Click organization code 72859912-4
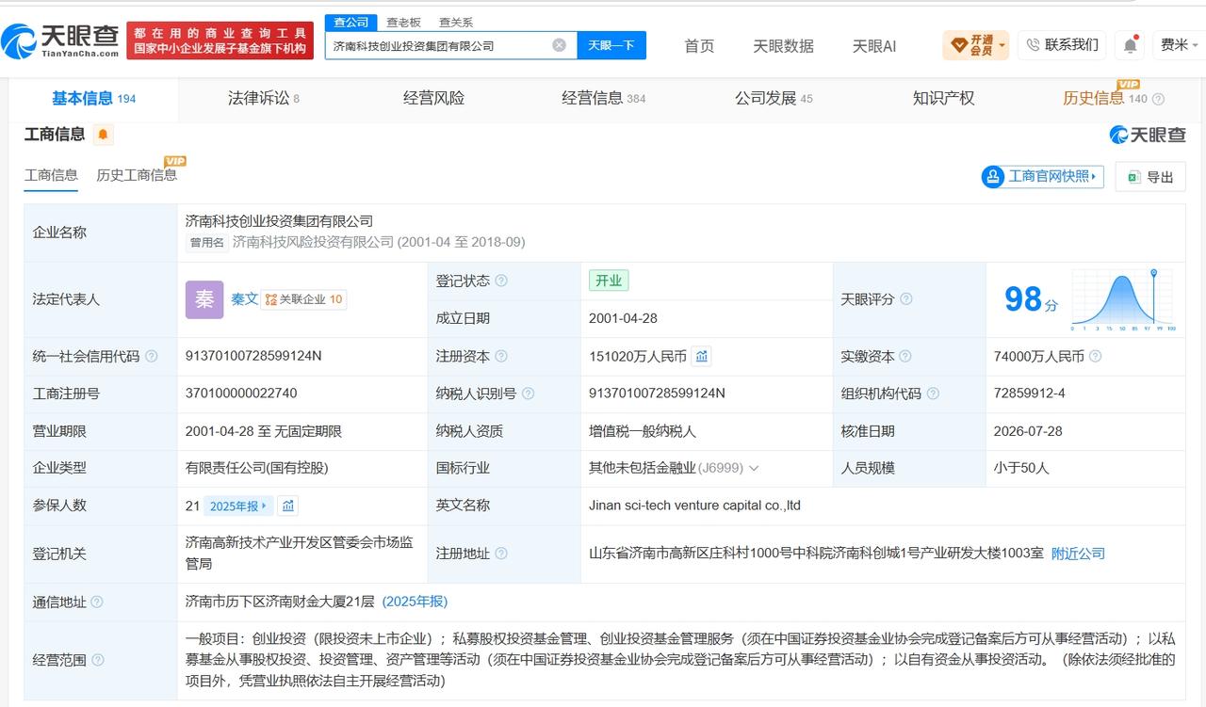Screen dimensions: 1206x707 pos(1029,394)
